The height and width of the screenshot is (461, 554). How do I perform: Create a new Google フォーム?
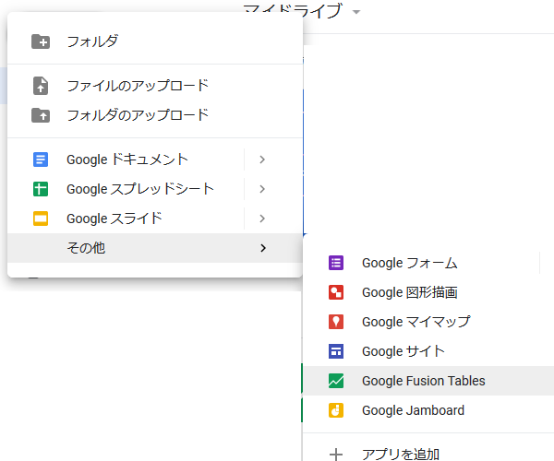(428, 263)
